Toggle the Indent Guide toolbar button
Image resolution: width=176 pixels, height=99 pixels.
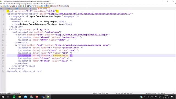[x=46, y=6]
